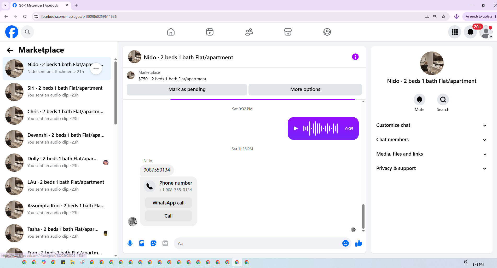Go to the Home feed tab
497x268 pixels.
click(171, 32)
